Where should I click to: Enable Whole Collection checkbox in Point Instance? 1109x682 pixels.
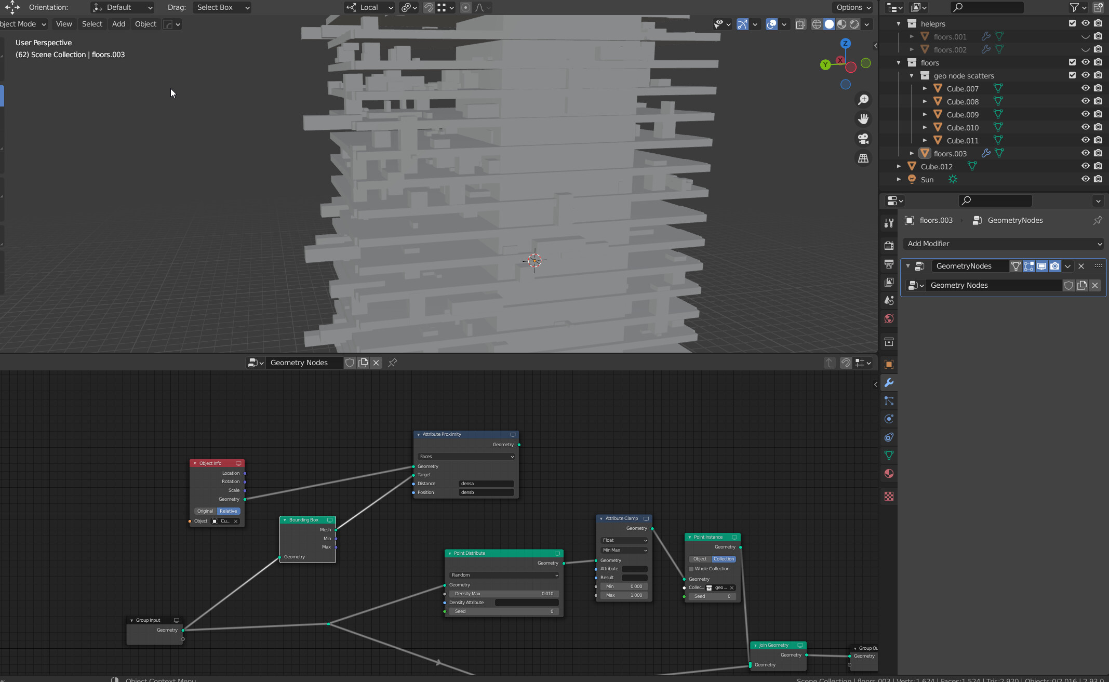click(691, 569)
